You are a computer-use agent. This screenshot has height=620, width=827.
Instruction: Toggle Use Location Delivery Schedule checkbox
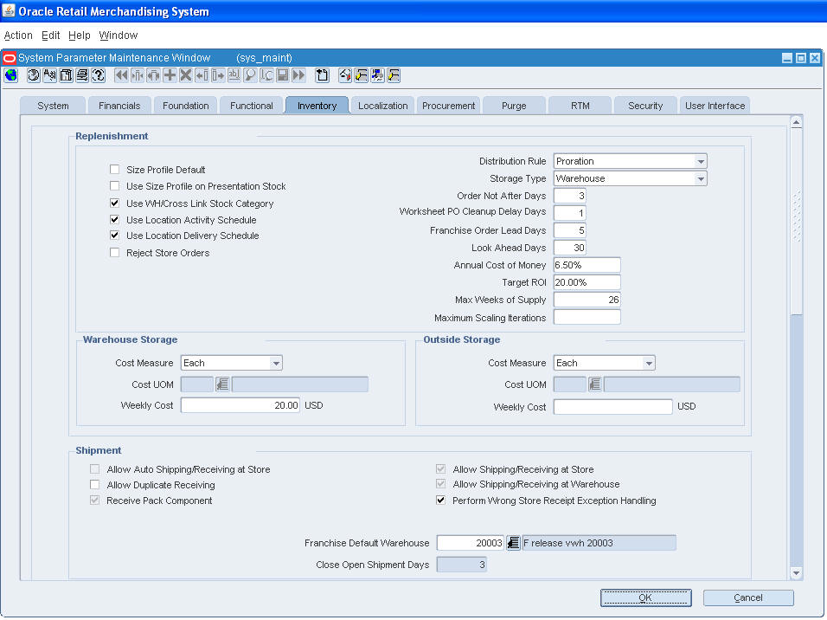click(114, 235)
